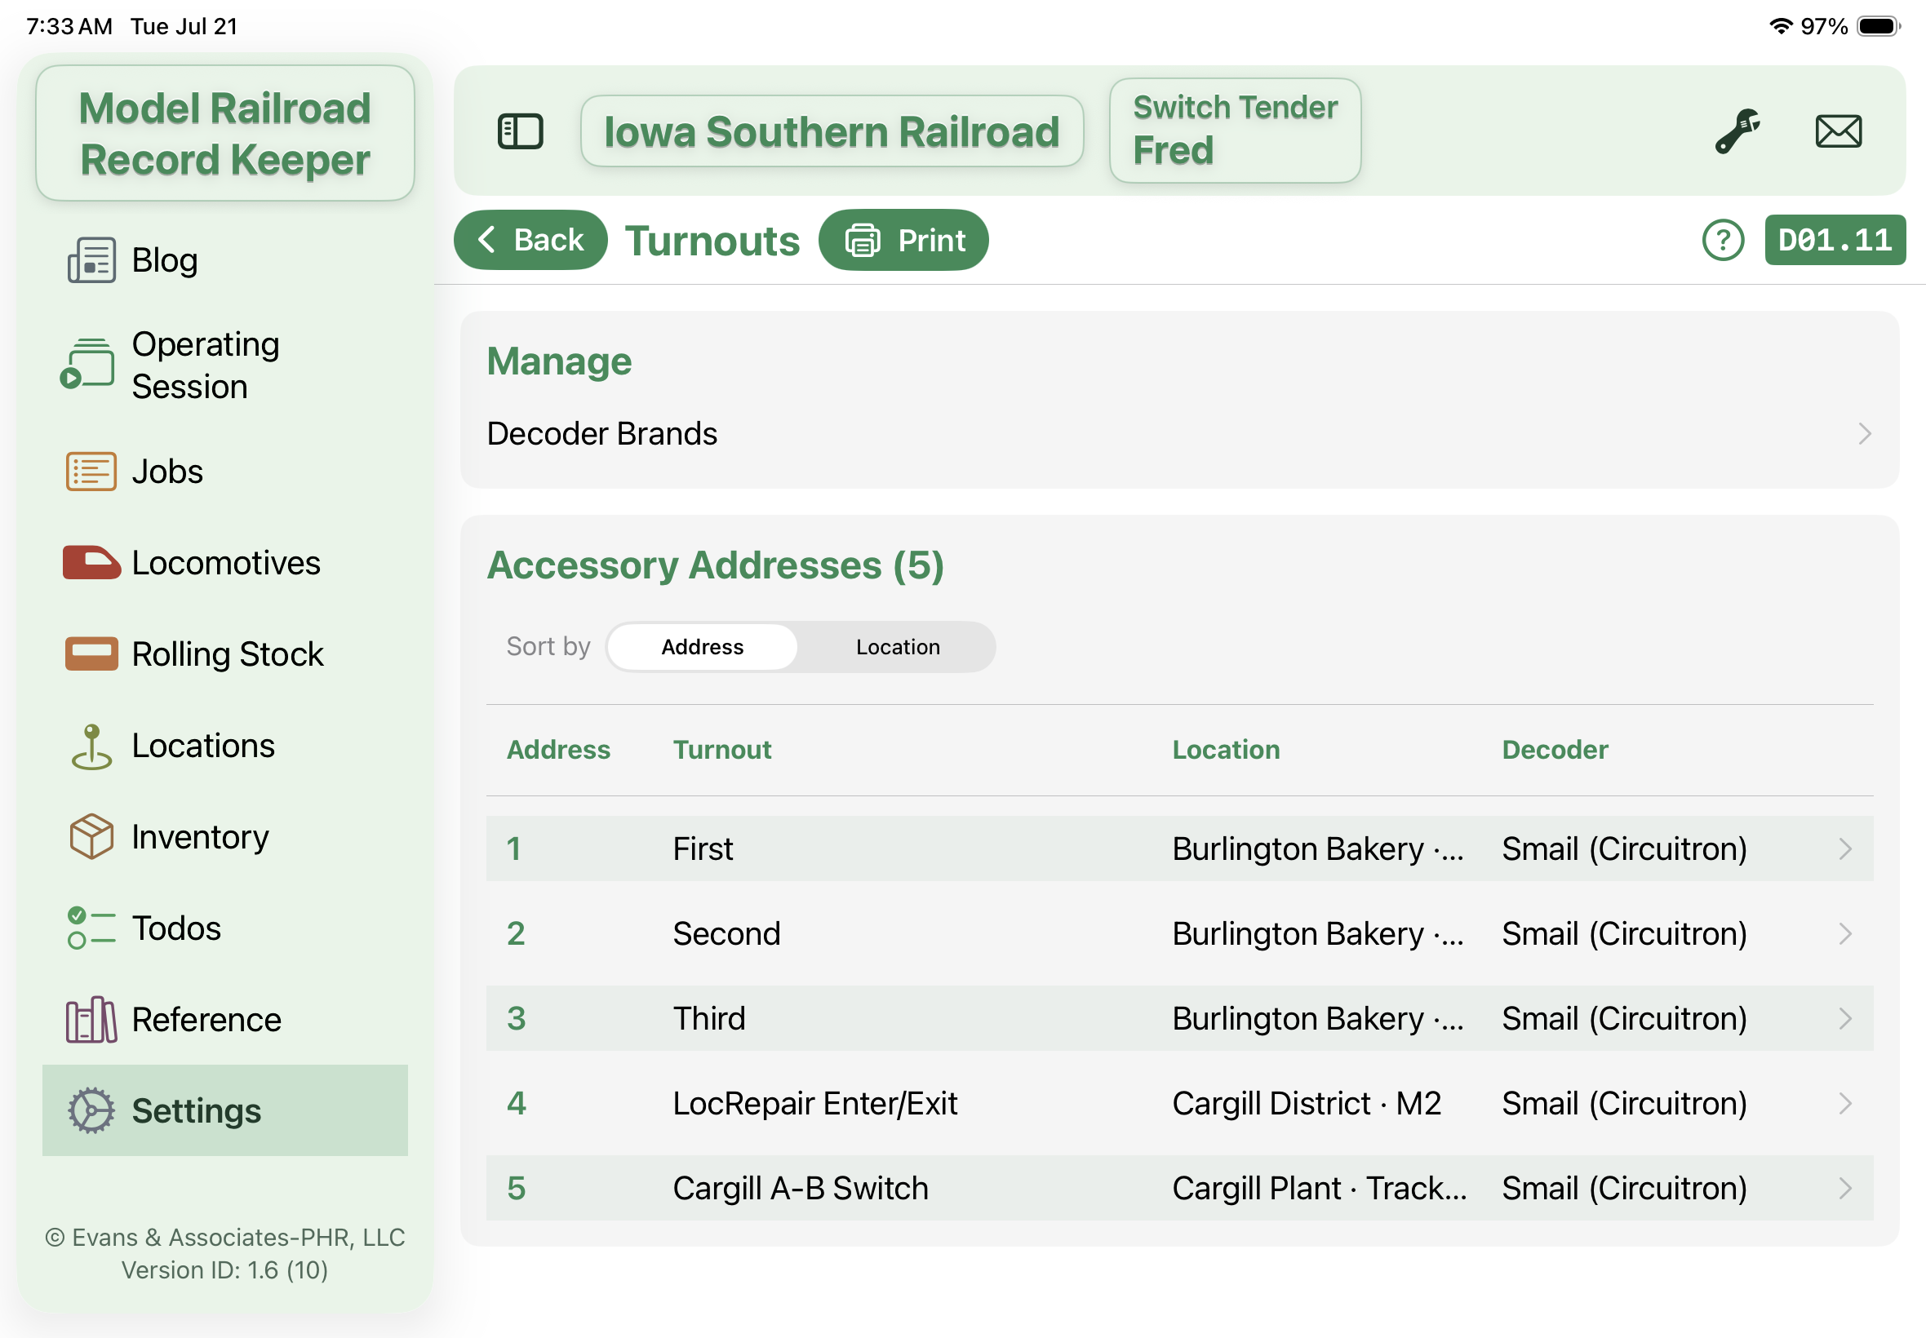Click the Operating Session icon
Viewport: 1926px width, 1338px height.
click(87, 364)
